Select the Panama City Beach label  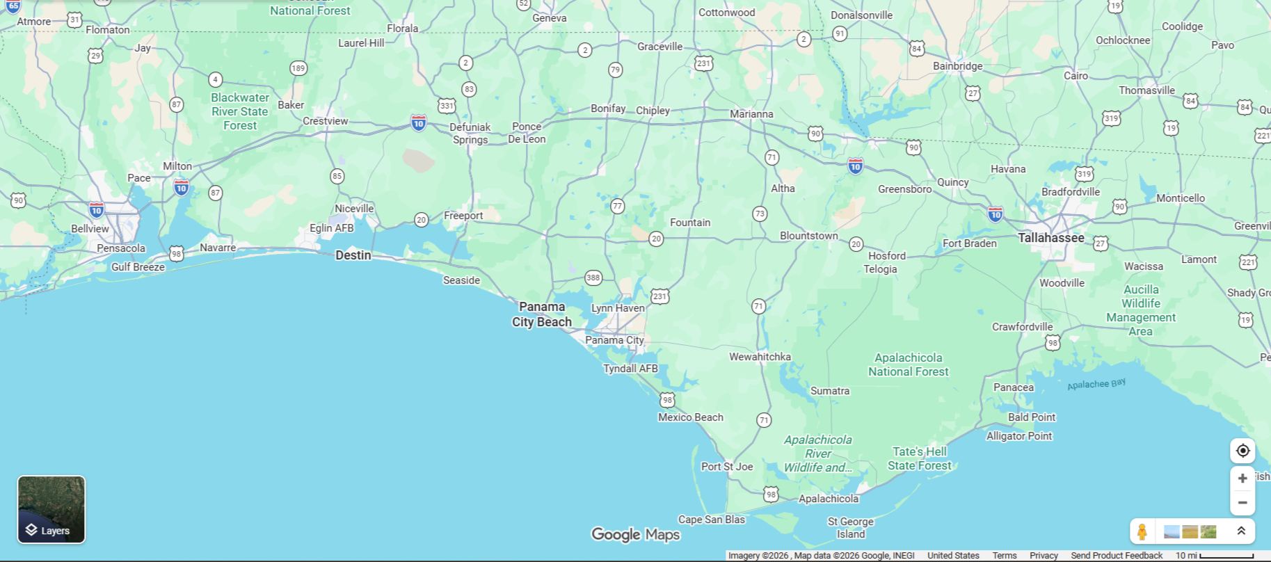pos(542,314)
